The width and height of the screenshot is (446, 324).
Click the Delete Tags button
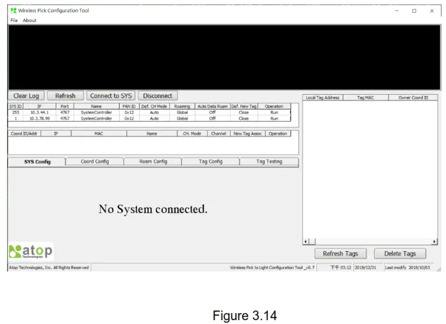(x=400, y=254)
